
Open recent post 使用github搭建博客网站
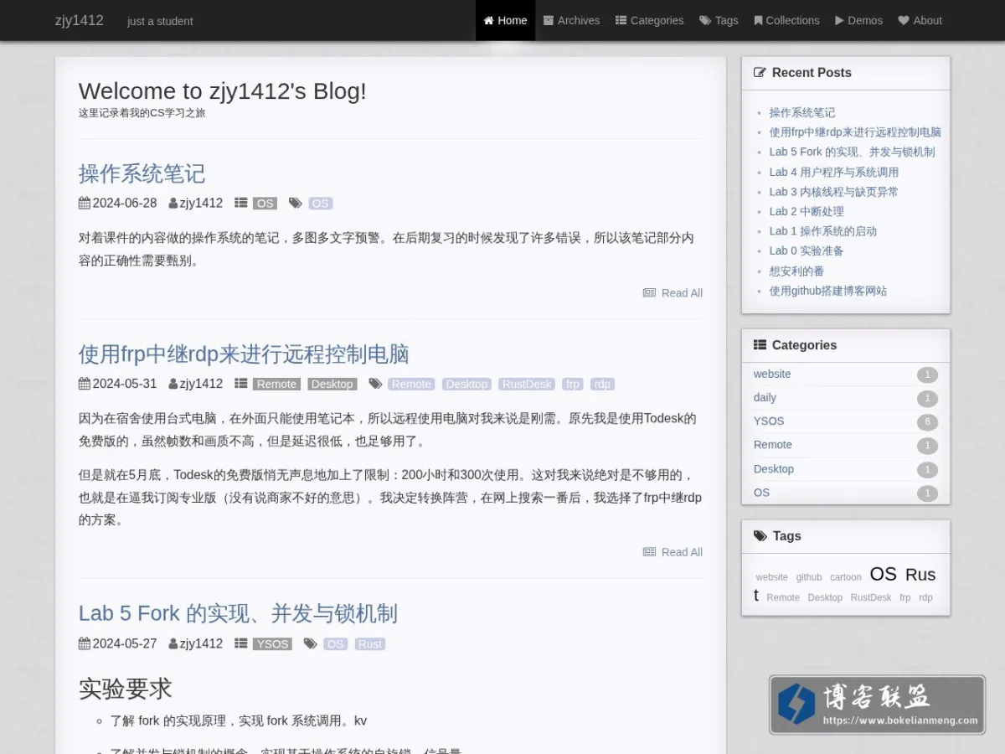[828, 291]
